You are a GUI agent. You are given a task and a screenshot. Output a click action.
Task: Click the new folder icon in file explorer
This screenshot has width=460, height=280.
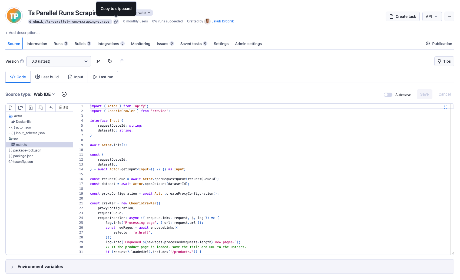(x=21, y=107)
